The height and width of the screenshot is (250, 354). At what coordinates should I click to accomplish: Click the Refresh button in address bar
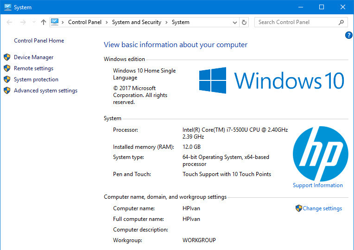click(x=245, y=22)
